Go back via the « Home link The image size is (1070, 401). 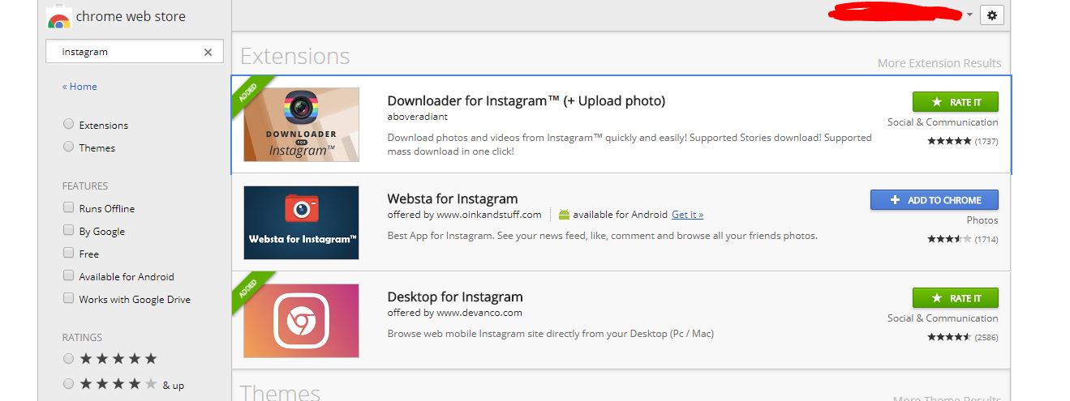click(79, 87)
